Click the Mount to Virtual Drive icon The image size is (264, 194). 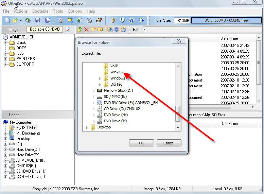tap(89, 20)
